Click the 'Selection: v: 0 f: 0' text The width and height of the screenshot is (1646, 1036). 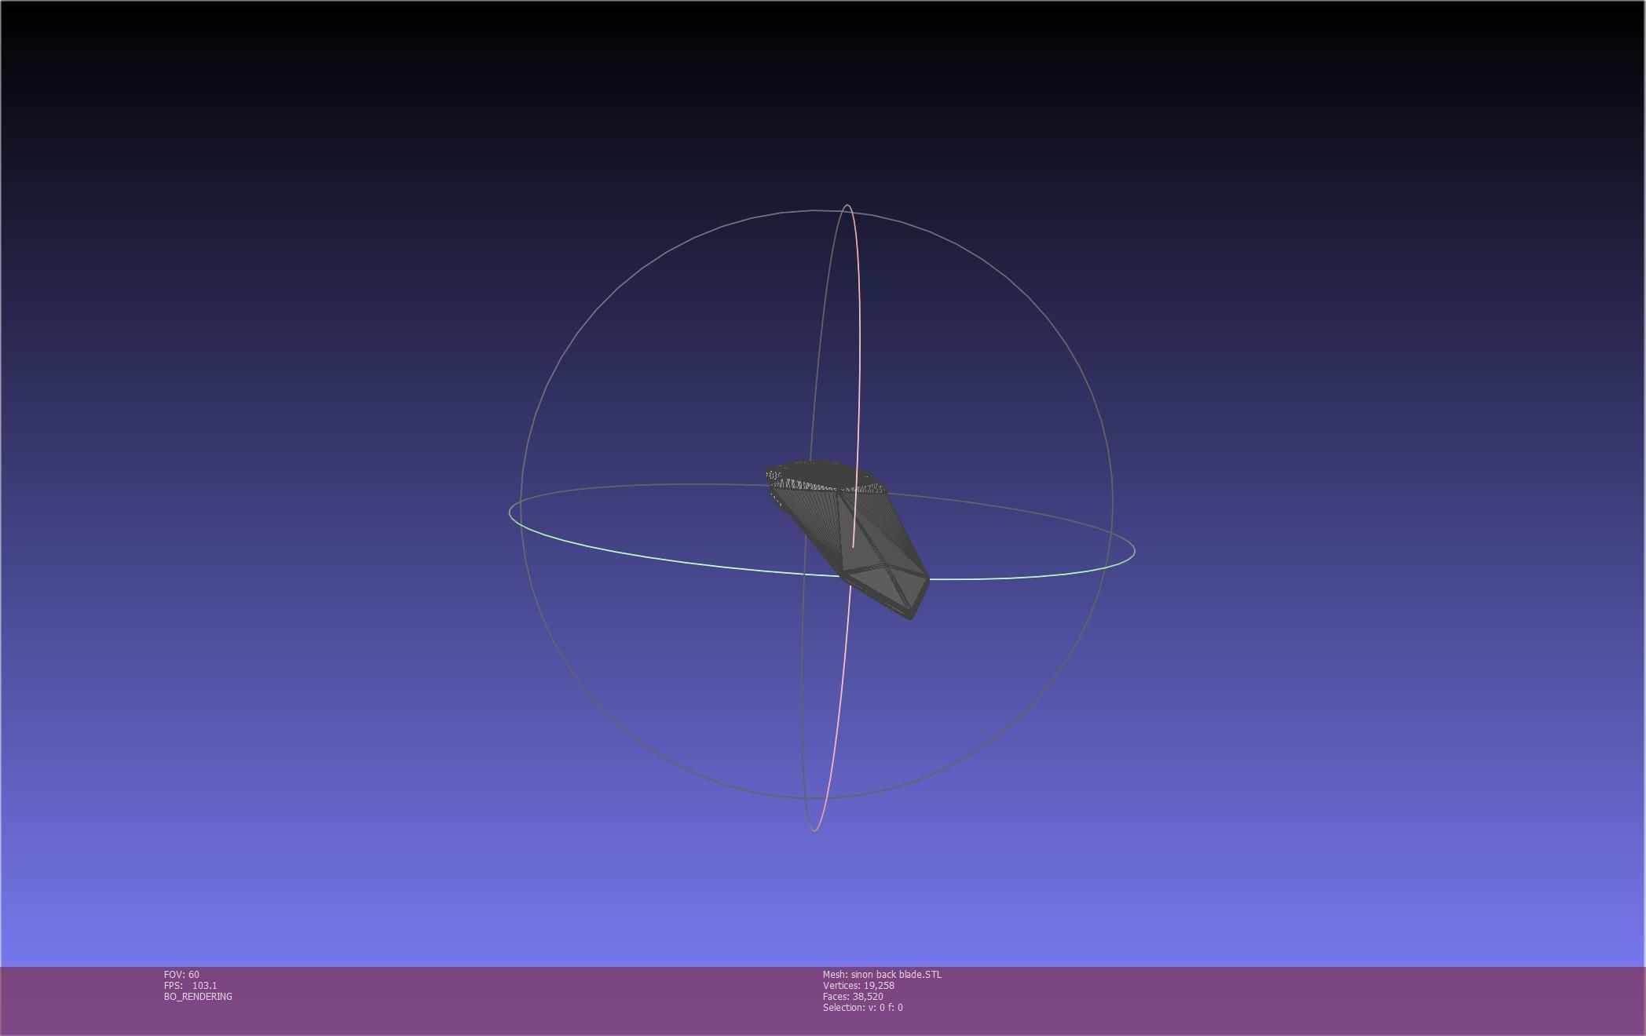862,1008
